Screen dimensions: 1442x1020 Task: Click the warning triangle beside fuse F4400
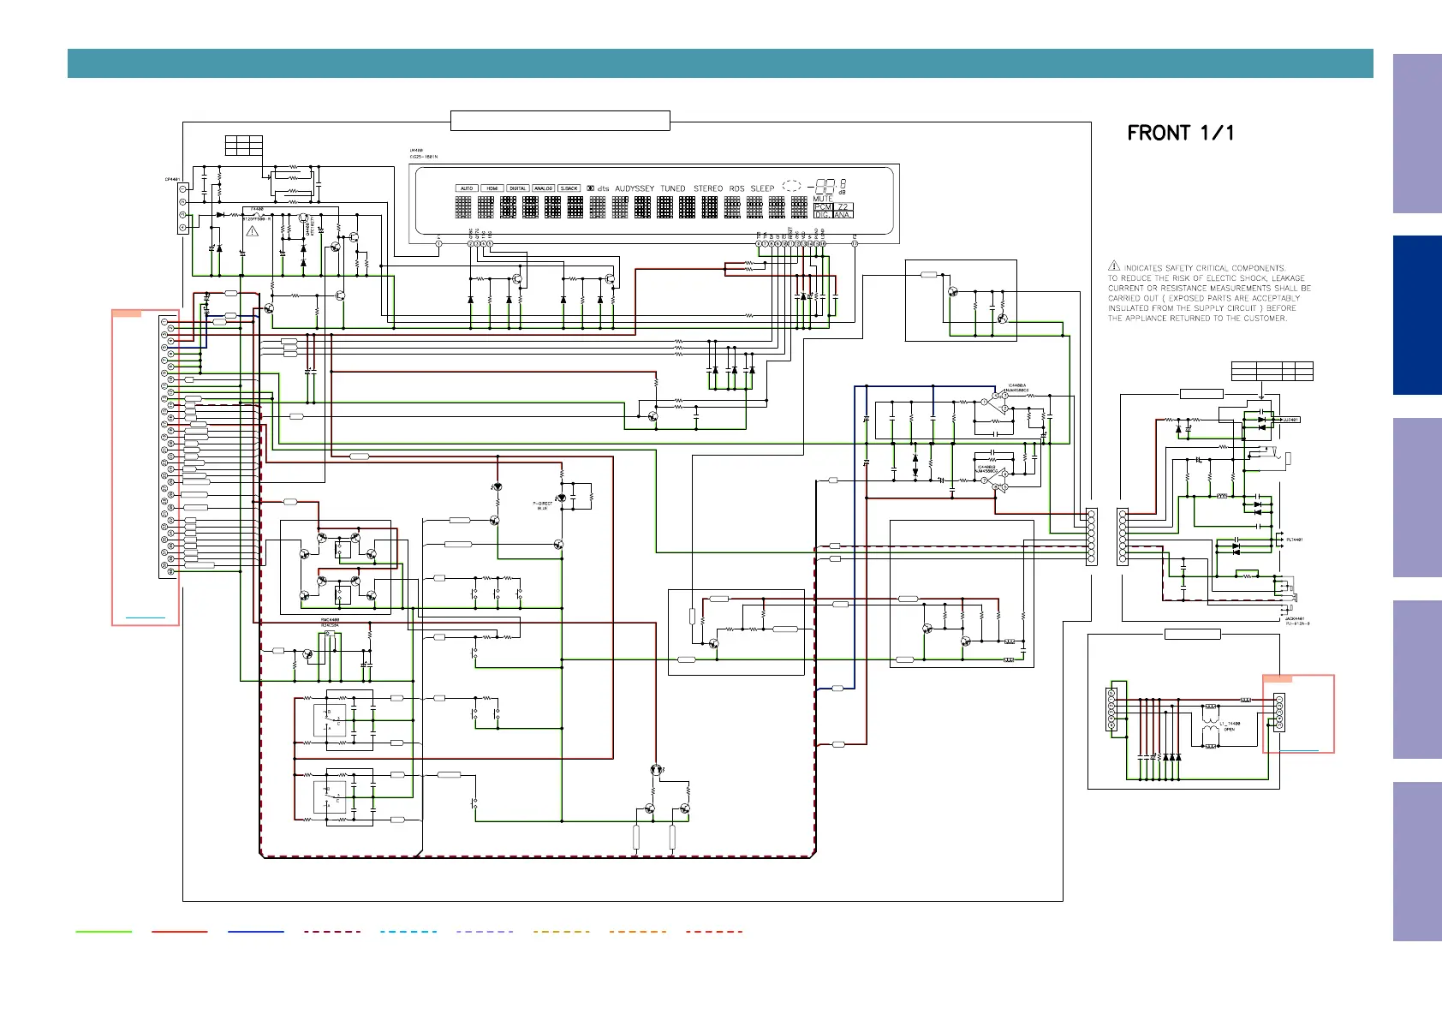(x=253, y=231)
